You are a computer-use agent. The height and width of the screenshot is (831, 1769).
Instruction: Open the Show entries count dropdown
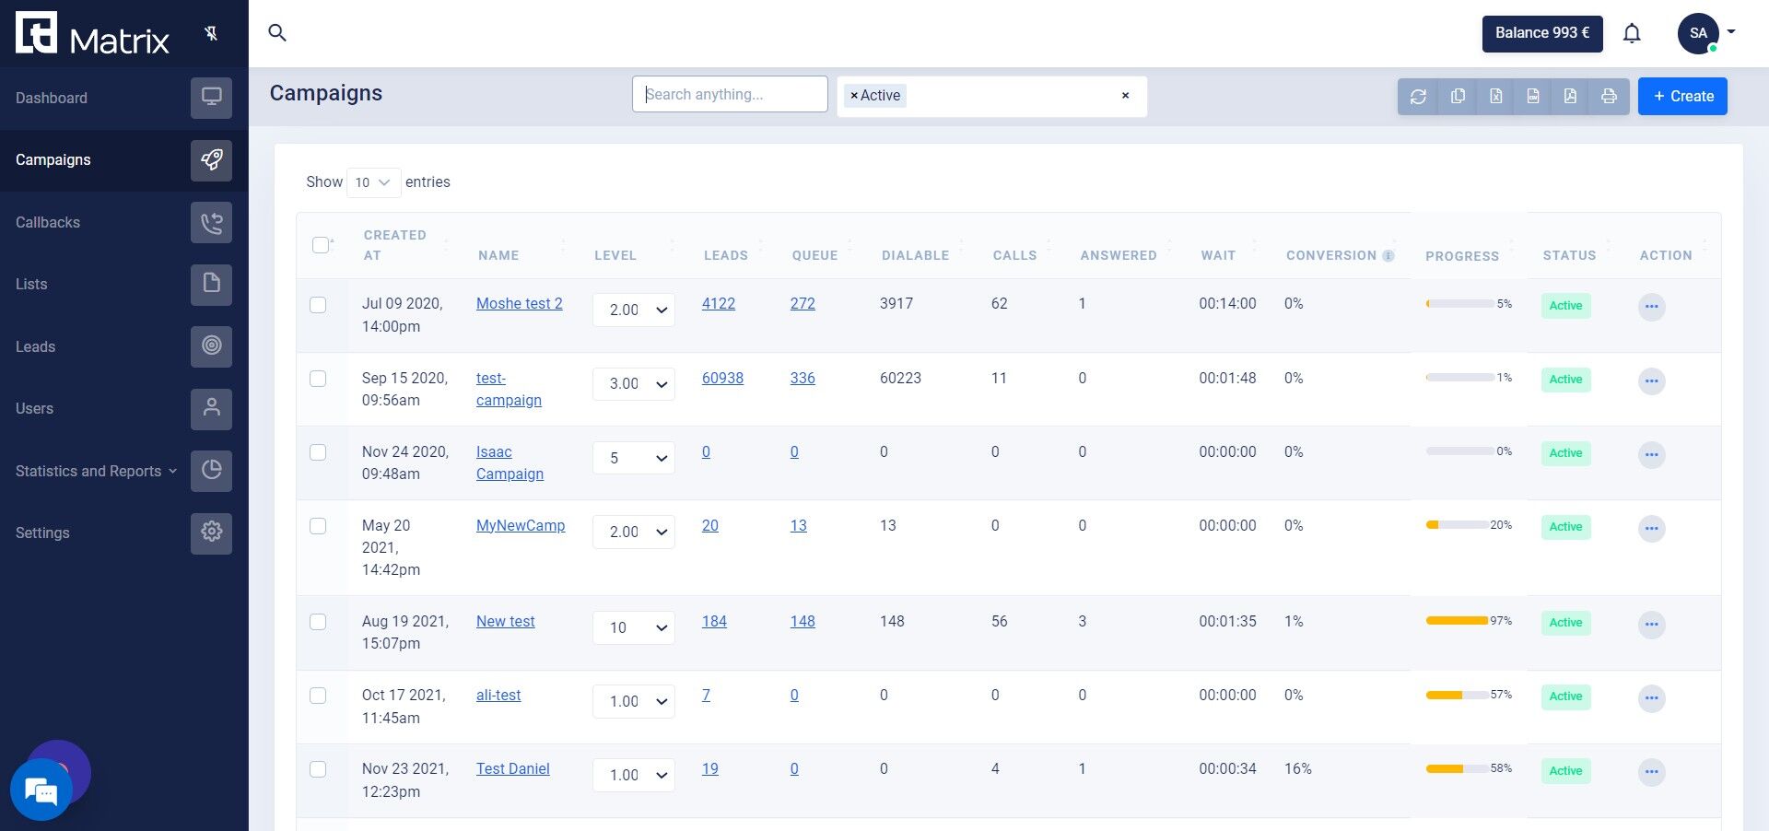373,182
